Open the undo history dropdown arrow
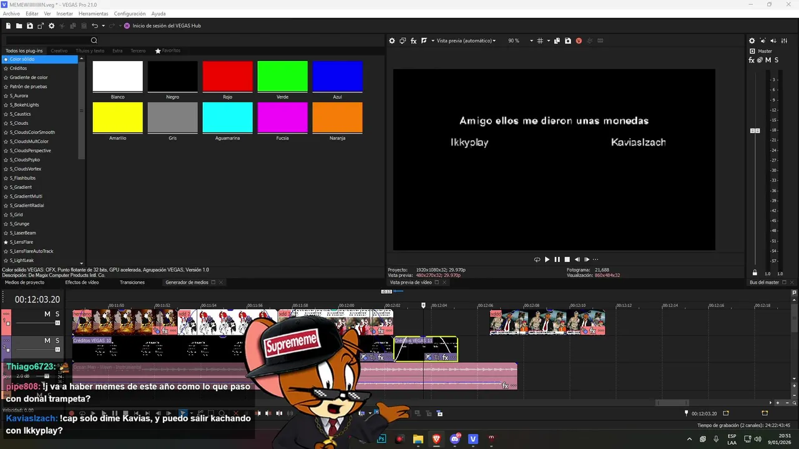This screenshot has width=799, height=449. (102, 26)
